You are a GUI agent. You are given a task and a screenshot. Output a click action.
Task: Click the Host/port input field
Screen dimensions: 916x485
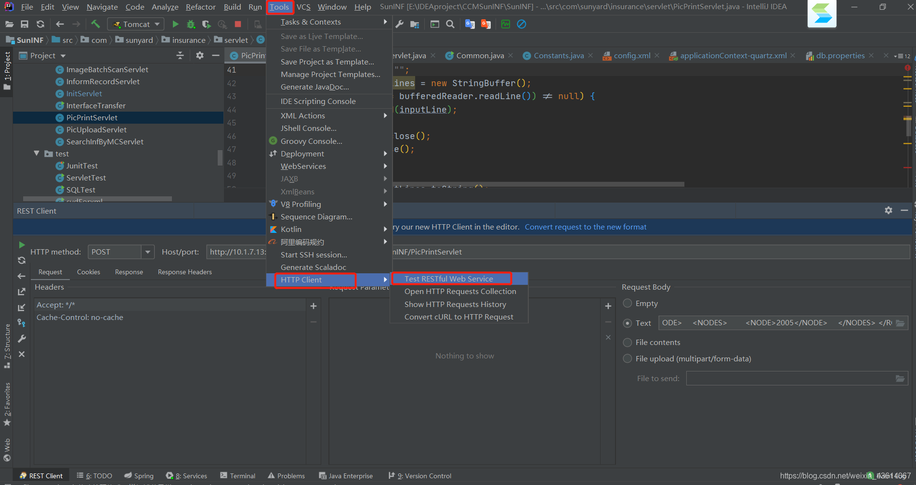[558, 252]
